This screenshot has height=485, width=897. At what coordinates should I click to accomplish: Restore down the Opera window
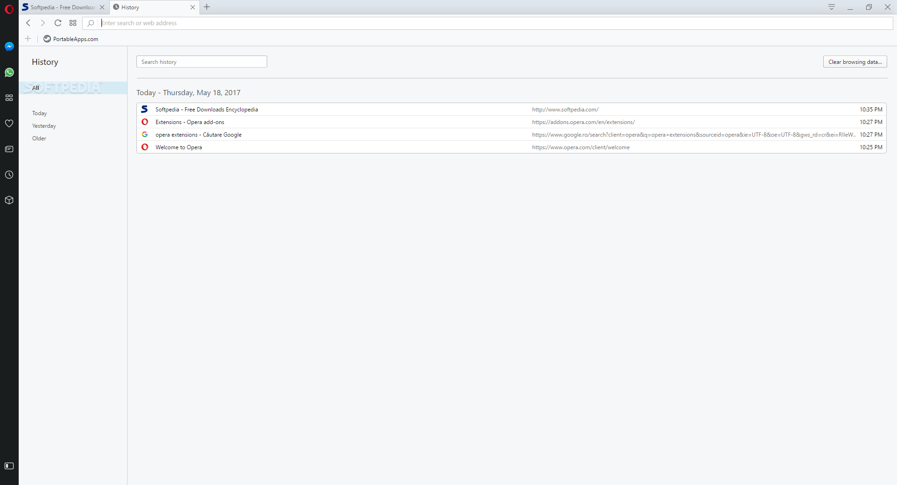coord(869,7)
